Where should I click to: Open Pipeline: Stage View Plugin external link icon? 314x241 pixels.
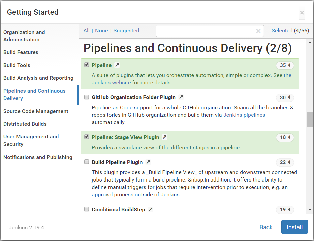click(x=165, y=137)
